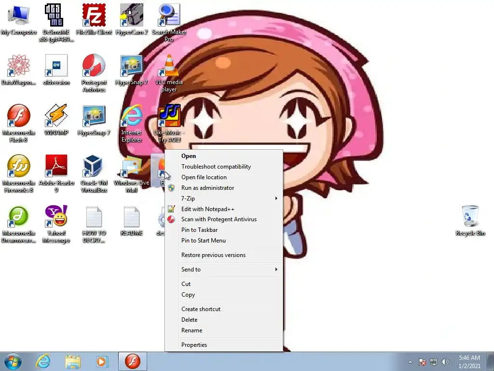The width and height of the screenshot is (494, 371).
Task: Launch Internet Explorer from the taskbar
Action: pos(42,361)
